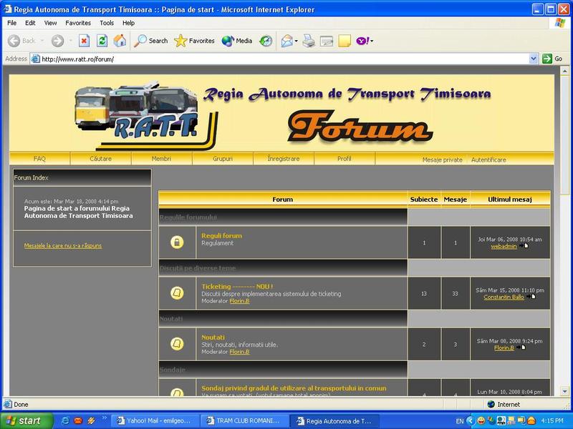Open the File menu
This screenshot has width=573, height=429.
point(12,23)
